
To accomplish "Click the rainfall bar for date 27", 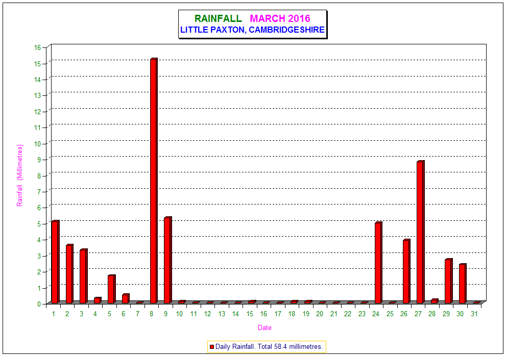I will pos(421,232).
